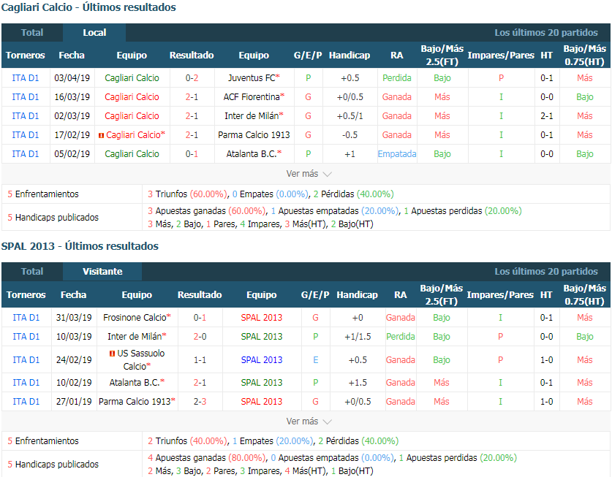Click Empatada cell in Atalanta row

tap(397, 154)
